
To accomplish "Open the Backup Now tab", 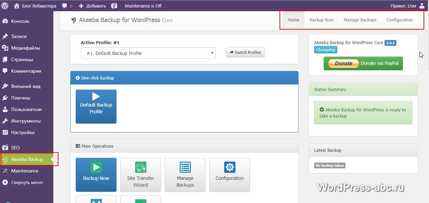I will tap(321, 20).
